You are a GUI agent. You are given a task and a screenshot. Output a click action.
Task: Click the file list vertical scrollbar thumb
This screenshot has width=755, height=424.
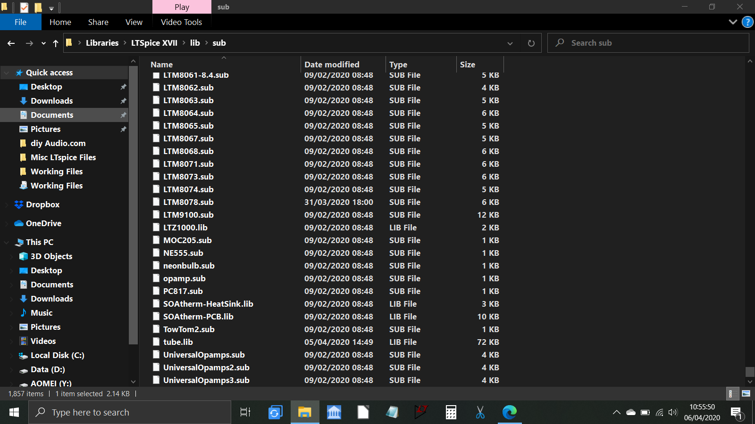tap(750, 372)
